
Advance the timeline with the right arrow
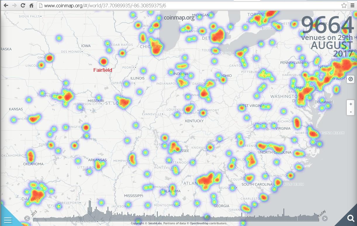pyautogui.click(x=325, y=218)
